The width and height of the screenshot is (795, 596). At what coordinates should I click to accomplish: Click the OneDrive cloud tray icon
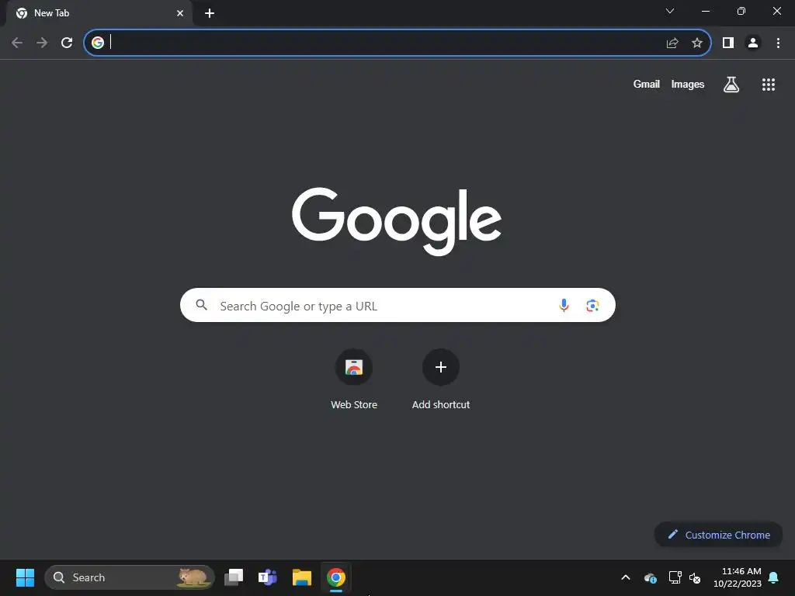pyautogui.click(x=651, y=577)
